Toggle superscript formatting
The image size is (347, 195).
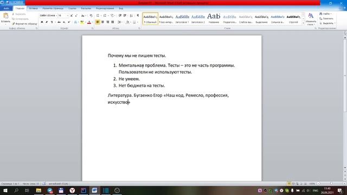pos(69,22)
